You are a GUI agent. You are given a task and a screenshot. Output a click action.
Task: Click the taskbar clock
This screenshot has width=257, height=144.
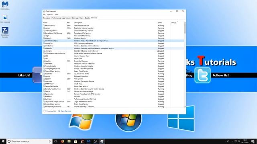(245, 141)
